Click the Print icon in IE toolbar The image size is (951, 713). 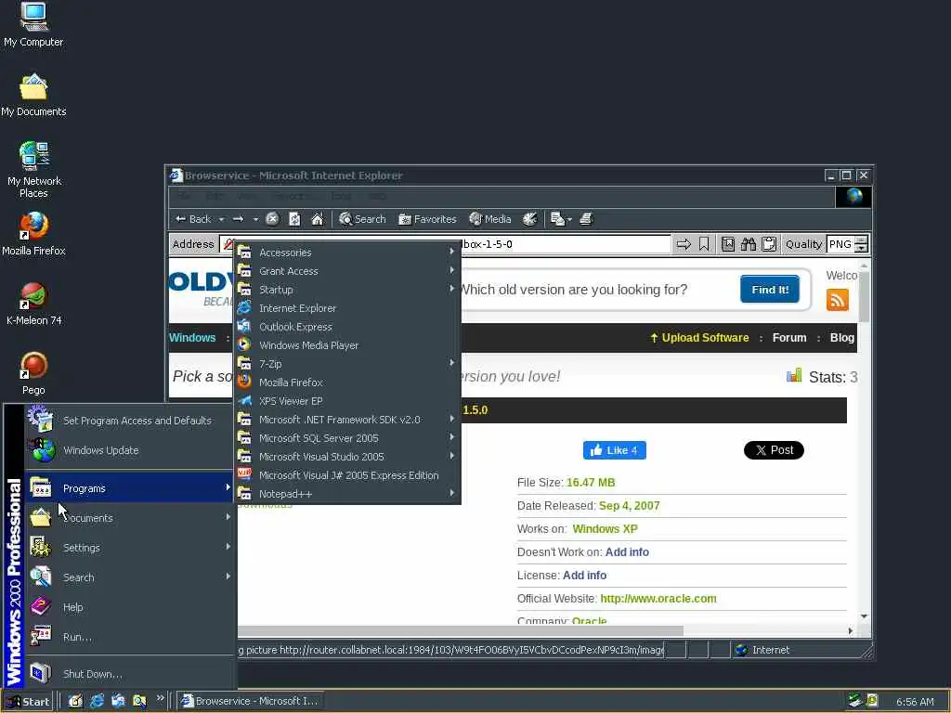point(586,219)
